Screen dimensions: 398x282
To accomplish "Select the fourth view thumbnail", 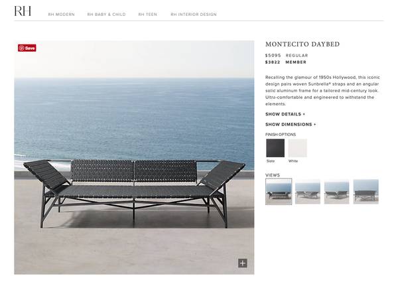I will (365, 192).
